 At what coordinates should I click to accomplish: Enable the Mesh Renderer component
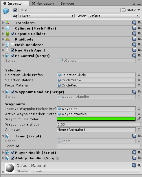12,45
